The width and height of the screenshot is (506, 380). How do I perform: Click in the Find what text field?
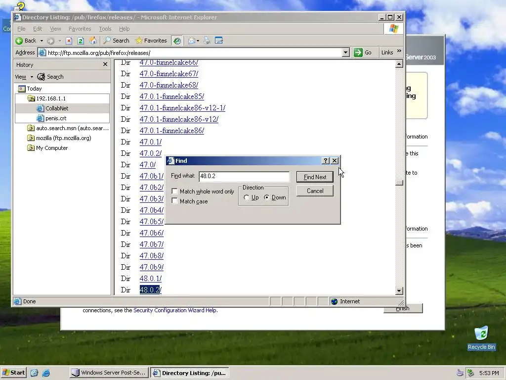[x=244, y=177]
